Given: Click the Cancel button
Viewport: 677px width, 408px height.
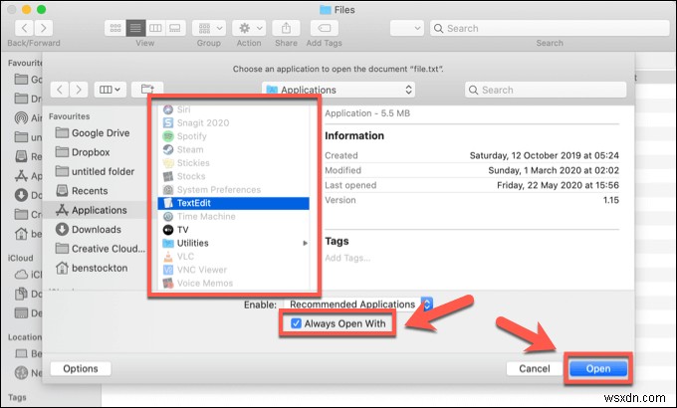Looking at the screenshot, I should pos(535,369).
